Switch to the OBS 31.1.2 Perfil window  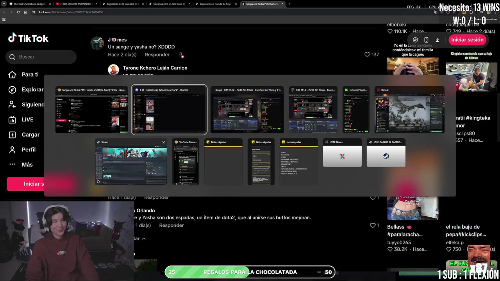[x=313, y=110]
